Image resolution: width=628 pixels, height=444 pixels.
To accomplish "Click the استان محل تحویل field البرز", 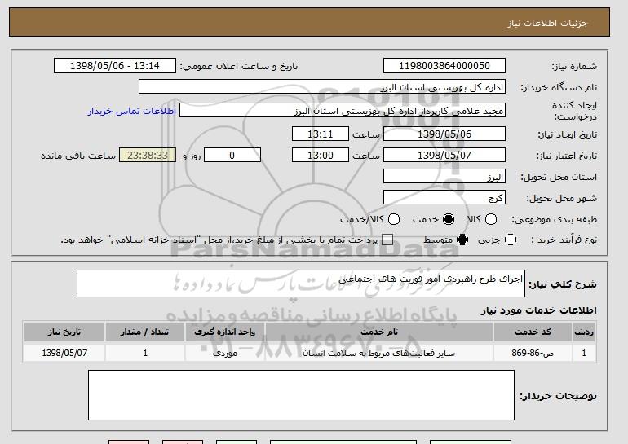I will [444, 177].
